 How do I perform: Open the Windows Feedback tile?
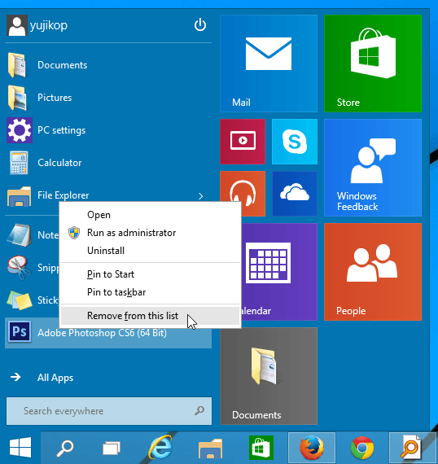pyautogui.click(x=373, y=168)
